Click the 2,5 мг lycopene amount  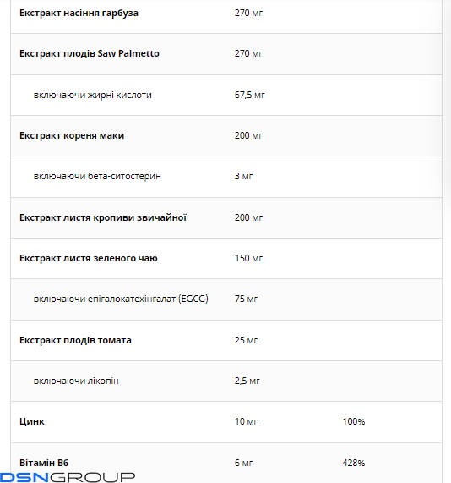point(247,381)
